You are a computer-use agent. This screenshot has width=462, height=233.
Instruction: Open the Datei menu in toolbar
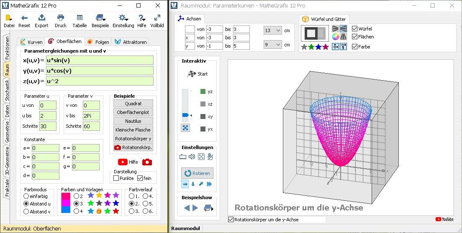click(x=9, y=21)
